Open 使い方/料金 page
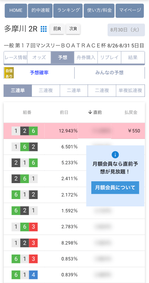149x283 pixels. 99,11
